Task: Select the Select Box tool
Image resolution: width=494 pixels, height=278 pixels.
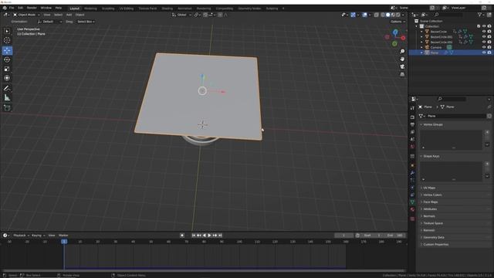Action: (x=7, y=31)
